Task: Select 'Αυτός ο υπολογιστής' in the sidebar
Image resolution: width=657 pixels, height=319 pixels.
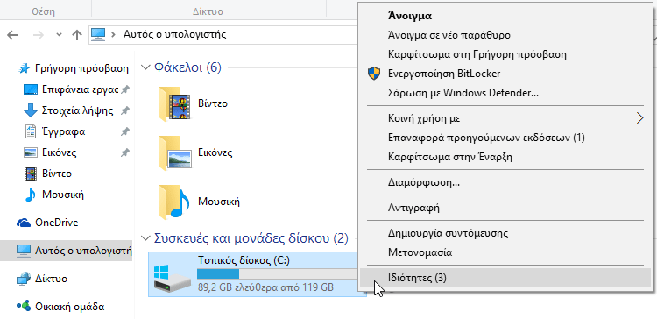Action: tap(67, 251)
